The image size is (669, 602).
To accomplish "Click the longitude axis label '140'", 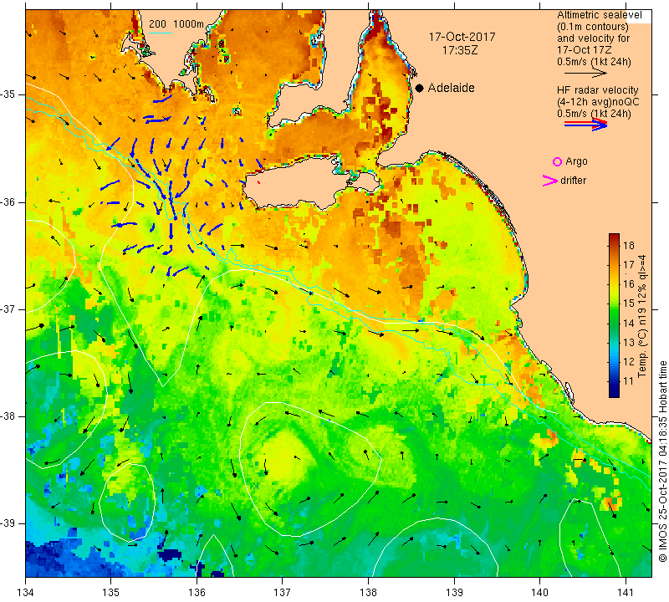I will click(x=539, y=592).
